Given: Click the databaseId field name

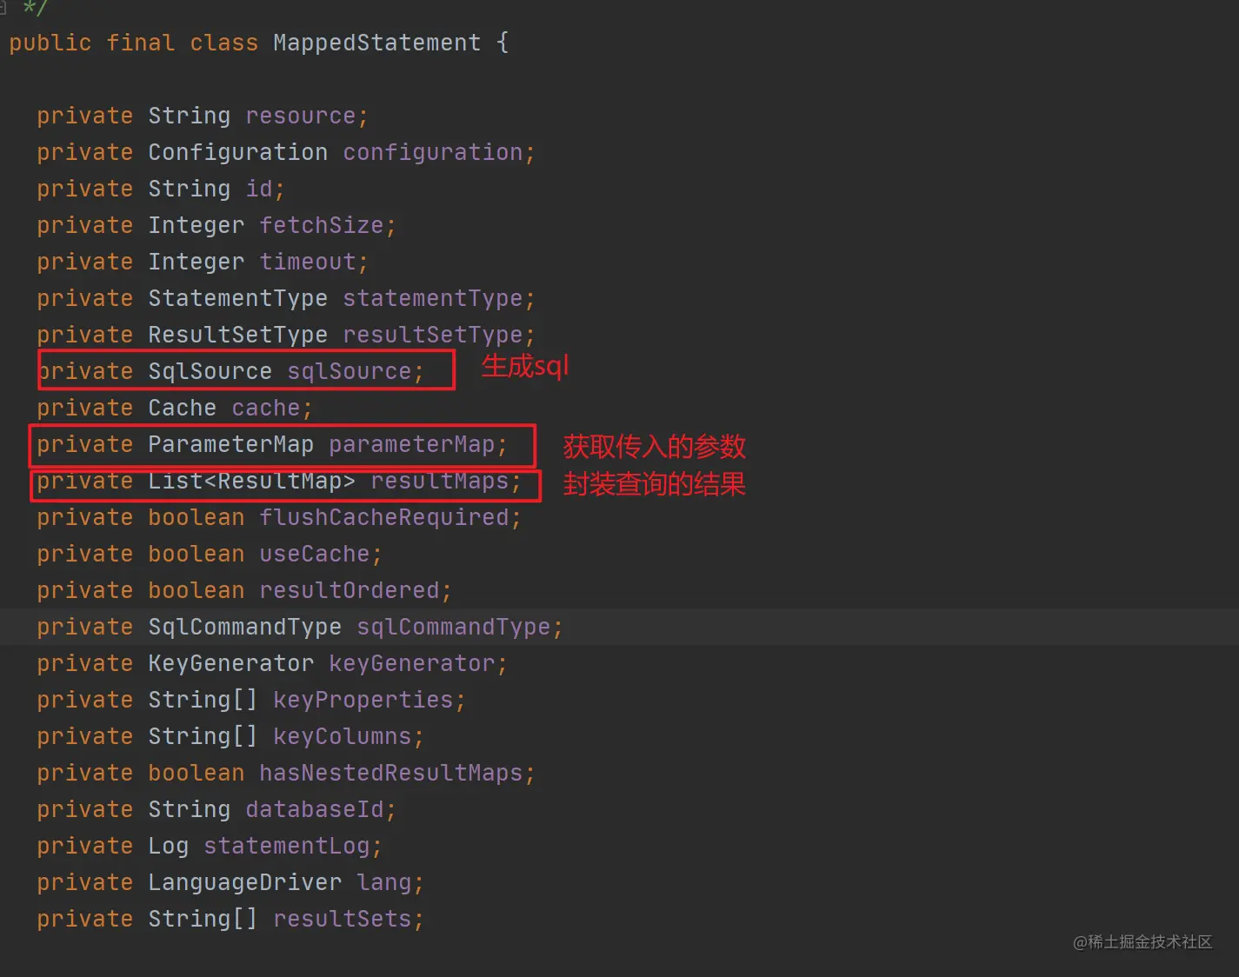Looking at the screenshot, I should click(x=314, y=809).
